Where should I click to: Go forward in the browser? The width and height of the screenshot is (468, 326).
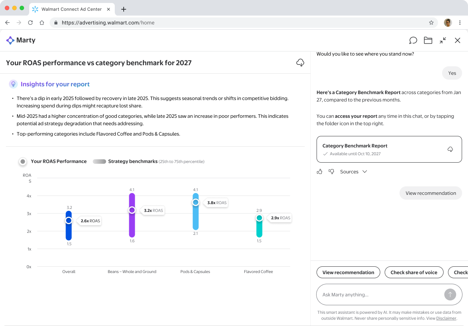(x=19, y=23)
